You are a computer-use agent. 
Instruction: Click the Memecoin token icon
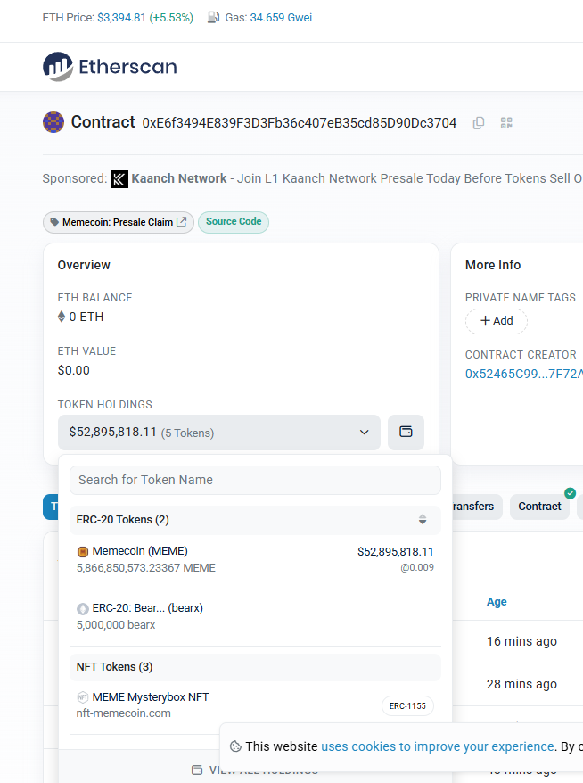pyautogui.click(x=83, y=551)
